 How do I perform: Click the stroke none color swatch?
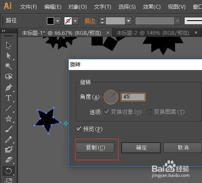pyautogui.click(x=68, y=21)
